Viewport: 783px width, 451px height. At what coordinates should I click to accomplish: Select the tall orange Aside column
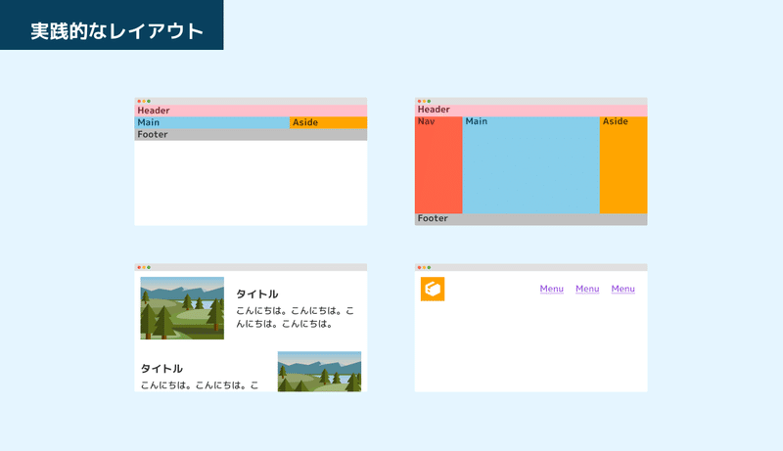tap(623, 165)
